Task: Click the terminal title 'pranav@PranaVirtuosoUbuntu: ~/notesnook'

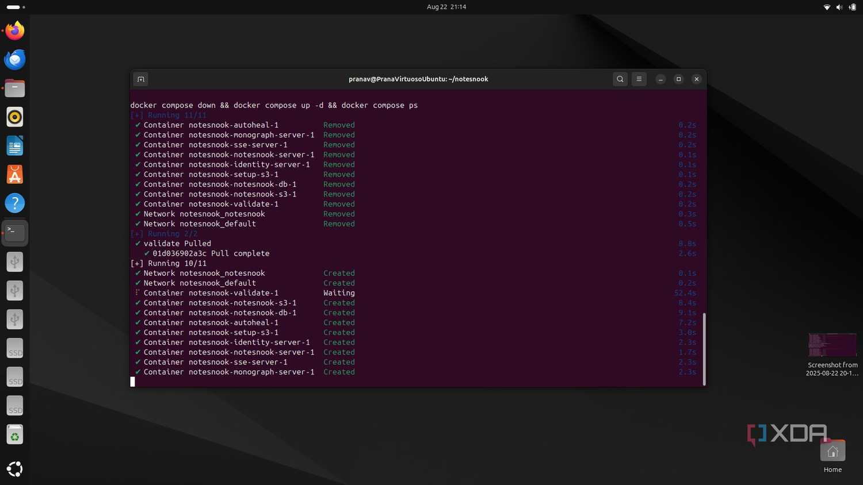Action: 418,79
